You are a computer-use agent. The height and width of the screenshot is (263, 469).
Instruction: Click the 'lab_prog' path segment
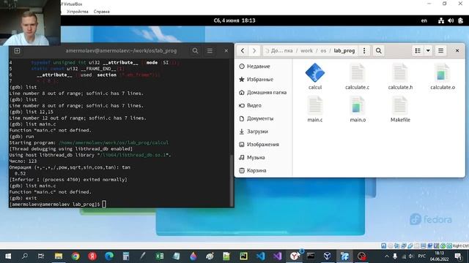[x=344, y=50]
